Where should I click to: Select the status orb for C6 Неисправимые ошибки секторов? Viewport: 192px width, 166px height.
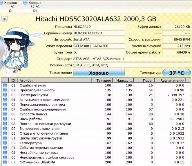5,157
